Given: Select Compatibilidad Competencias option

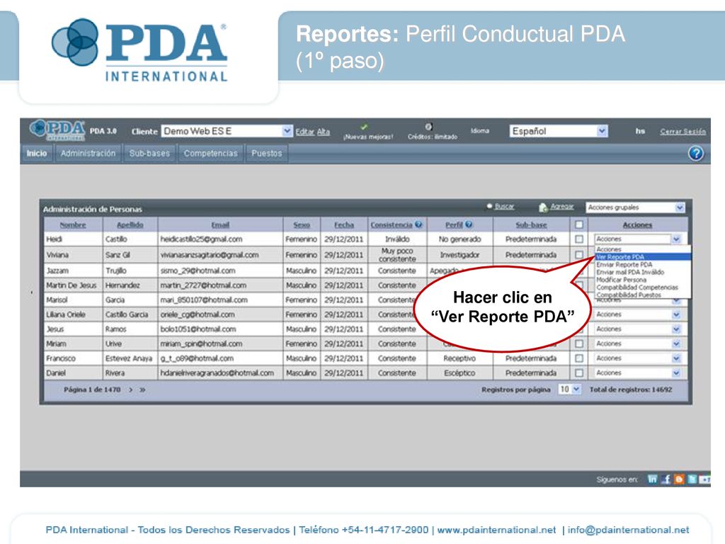Looking at the screenshot, I should point(643,288).
